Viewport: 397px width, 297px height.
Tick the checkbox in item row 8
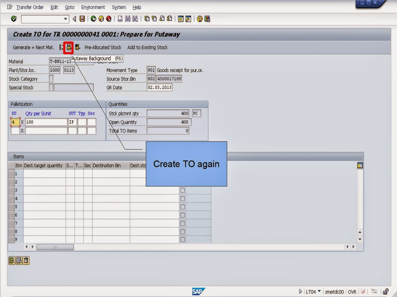tap(182, 231)
